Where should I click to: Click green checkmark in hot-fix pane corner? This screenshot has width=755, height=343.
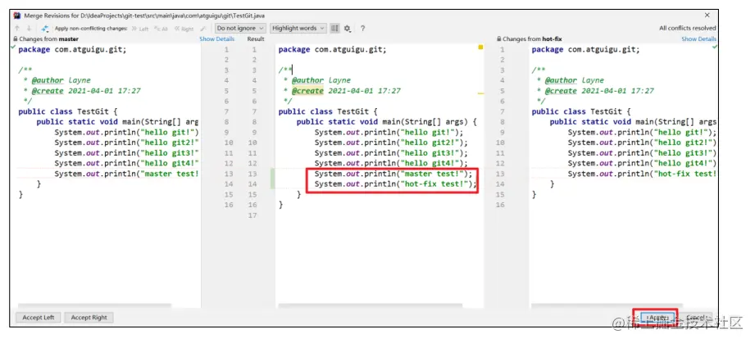(715, 47)
